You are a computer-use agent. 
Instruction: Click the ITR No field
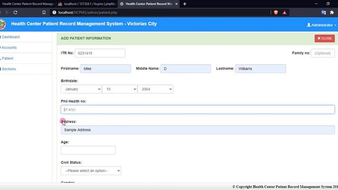pyautogui.click(x=100, y=53)
